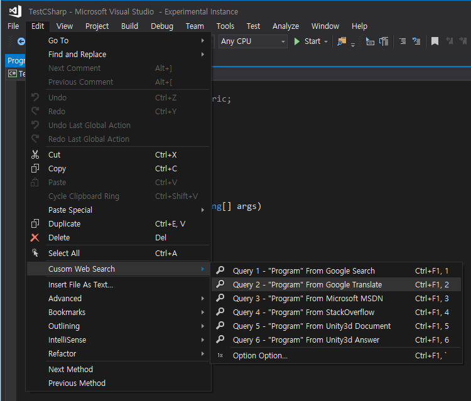Screen dimensions: 471x401
Task: Click the Copy menu icon
Action: (x=35, y=168)
